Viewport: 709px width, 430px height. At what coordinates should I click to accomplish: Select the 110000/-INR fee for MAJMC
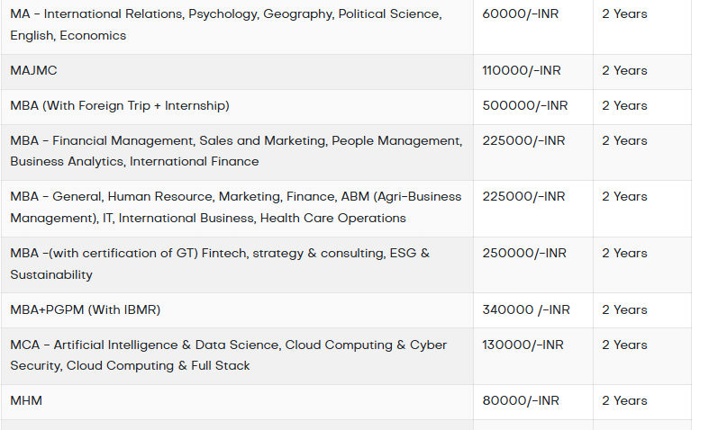[523, 70]
